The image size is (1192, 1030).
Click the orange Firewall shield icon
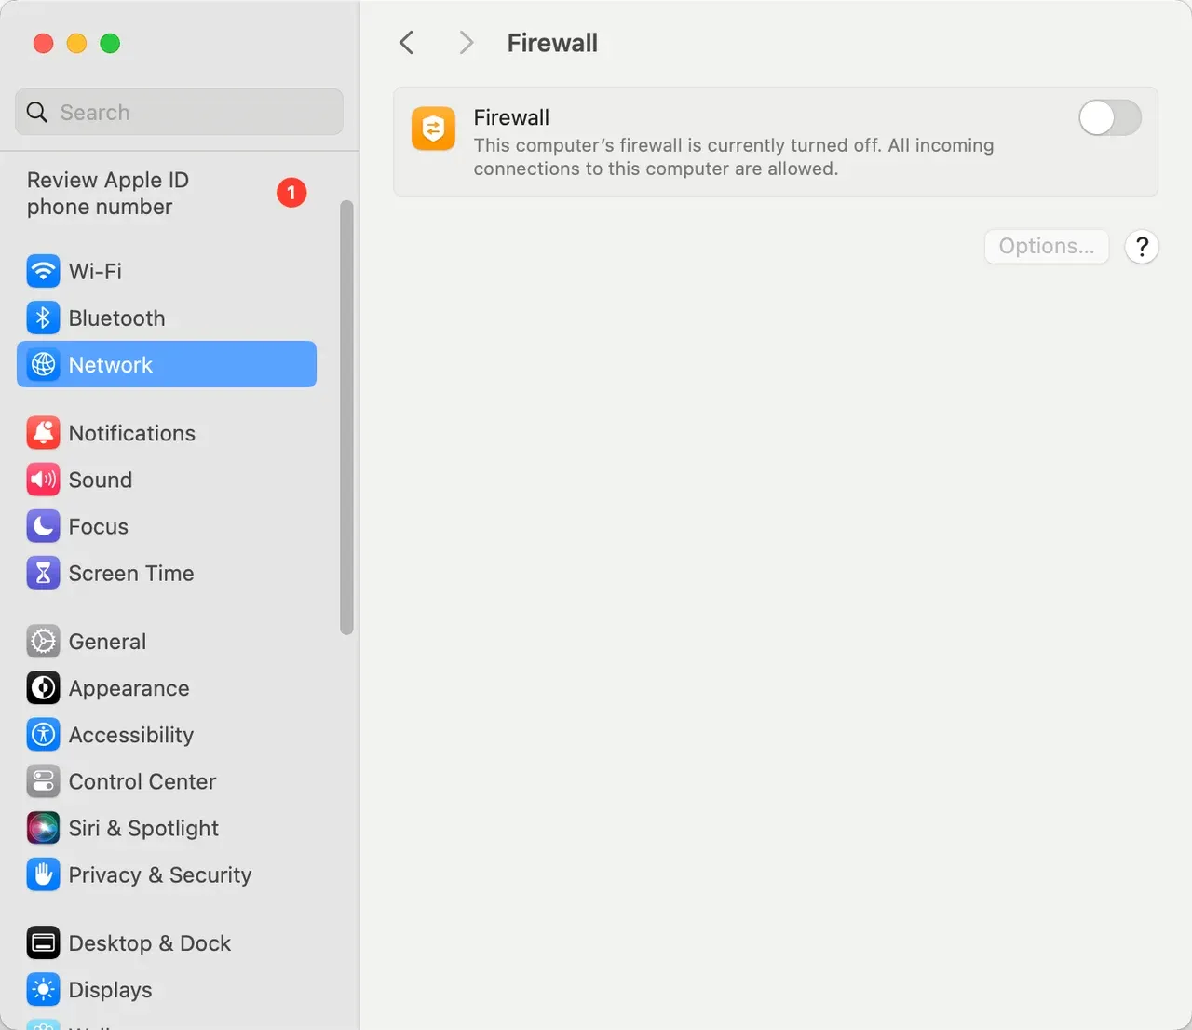pyautogui.click(x=433, y=129)
